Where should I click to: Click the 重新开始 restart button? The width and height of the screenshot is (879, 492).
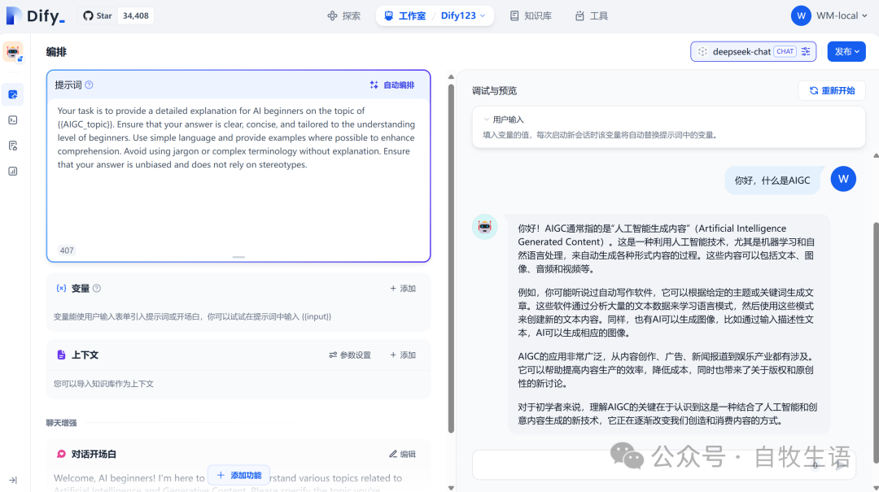[831, 90]
